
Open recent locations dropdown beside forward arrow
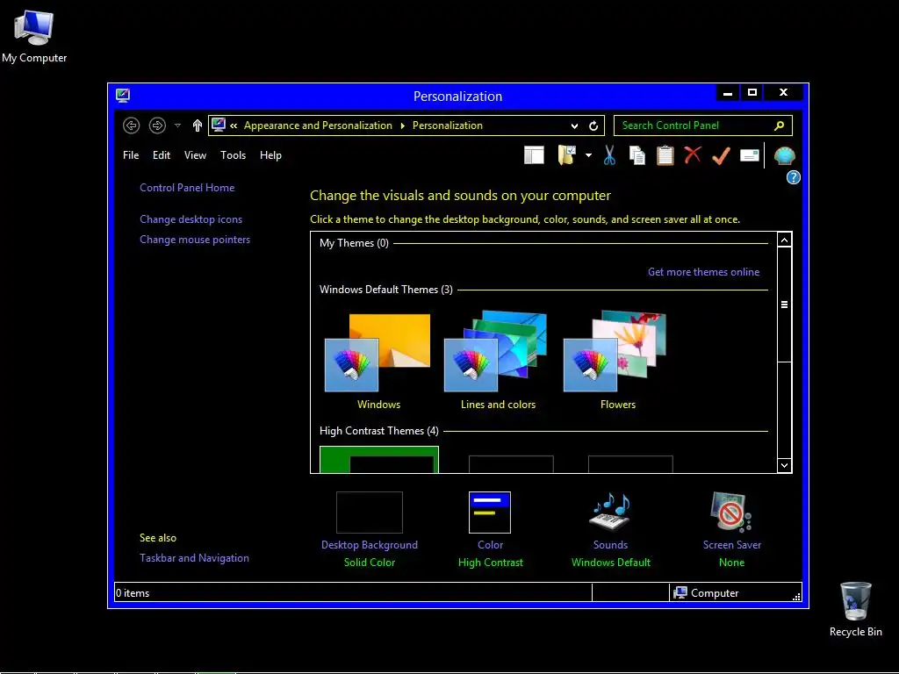pos(177,125)
